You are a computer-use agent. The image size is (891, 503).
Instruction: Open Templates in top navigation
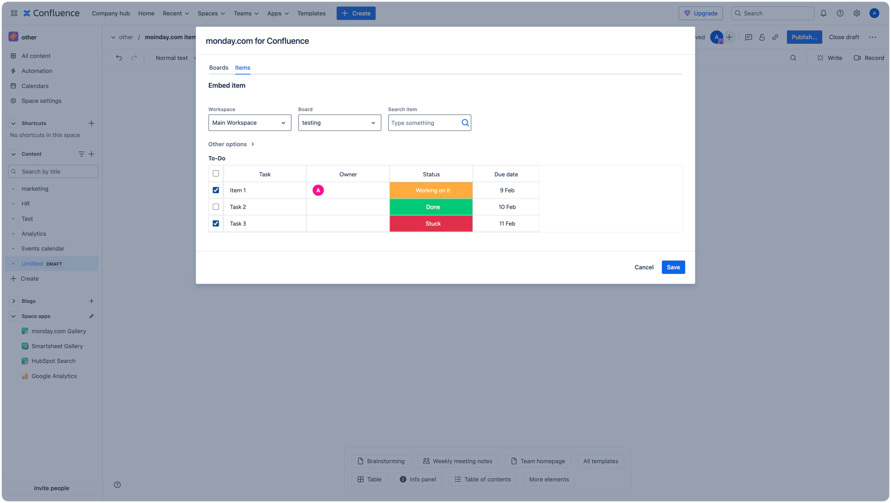[311, 13]
